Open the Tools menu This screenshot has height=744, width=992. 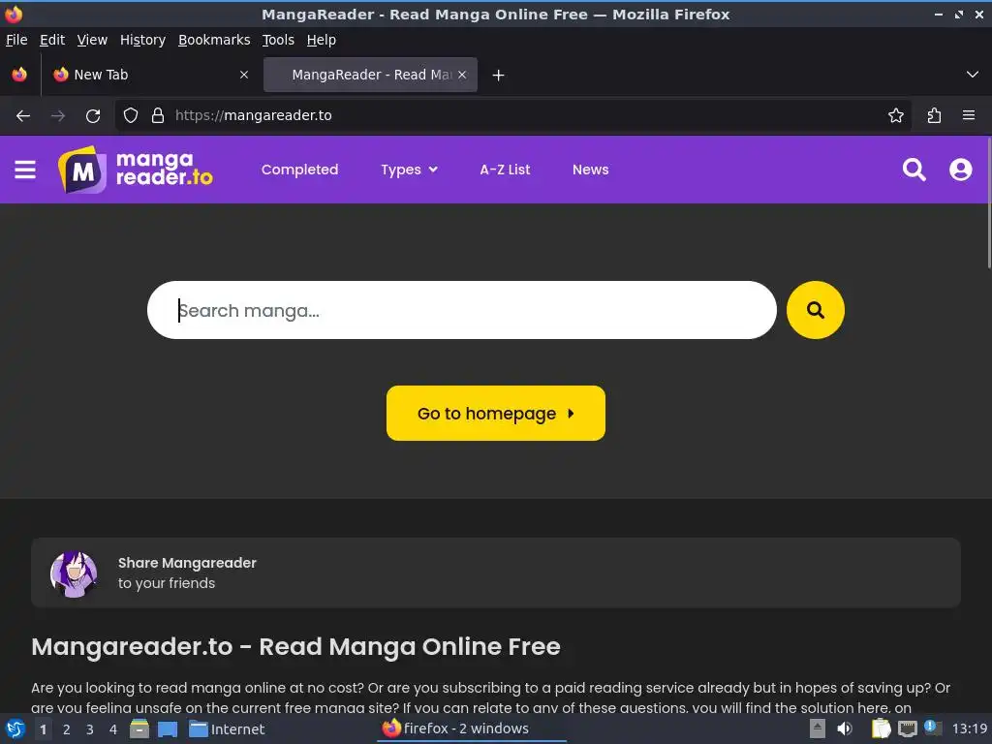tap(278, 40)
